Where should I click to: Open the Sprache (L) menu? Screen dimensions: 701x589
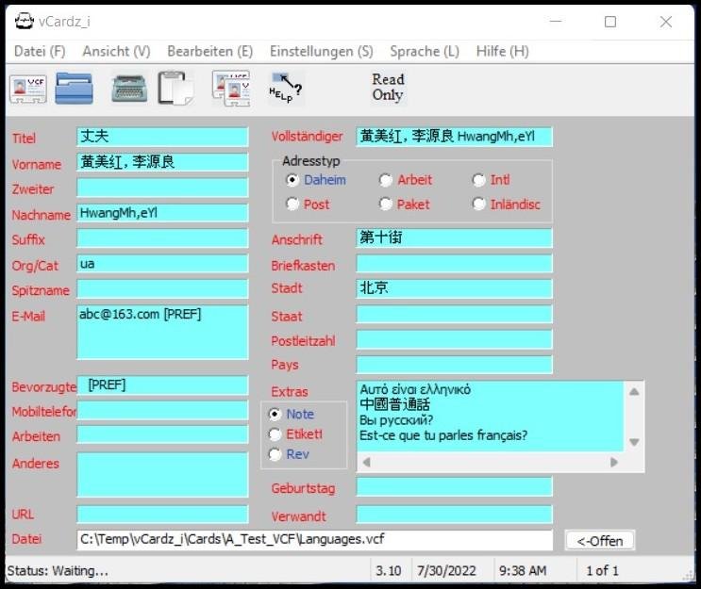coord(425,51)
